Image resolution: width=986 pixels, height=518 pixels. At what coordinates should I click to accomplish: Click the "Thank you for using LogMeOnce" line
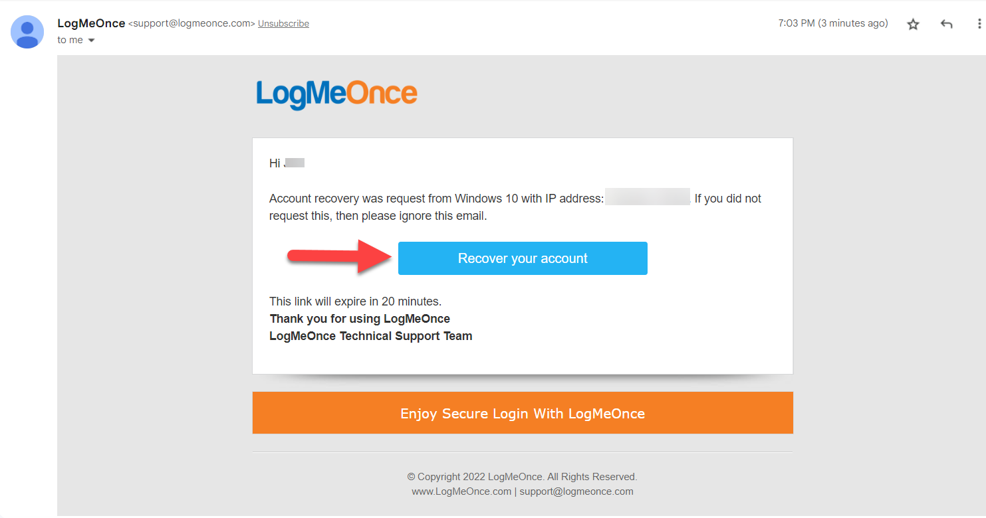tap(360, 319)
